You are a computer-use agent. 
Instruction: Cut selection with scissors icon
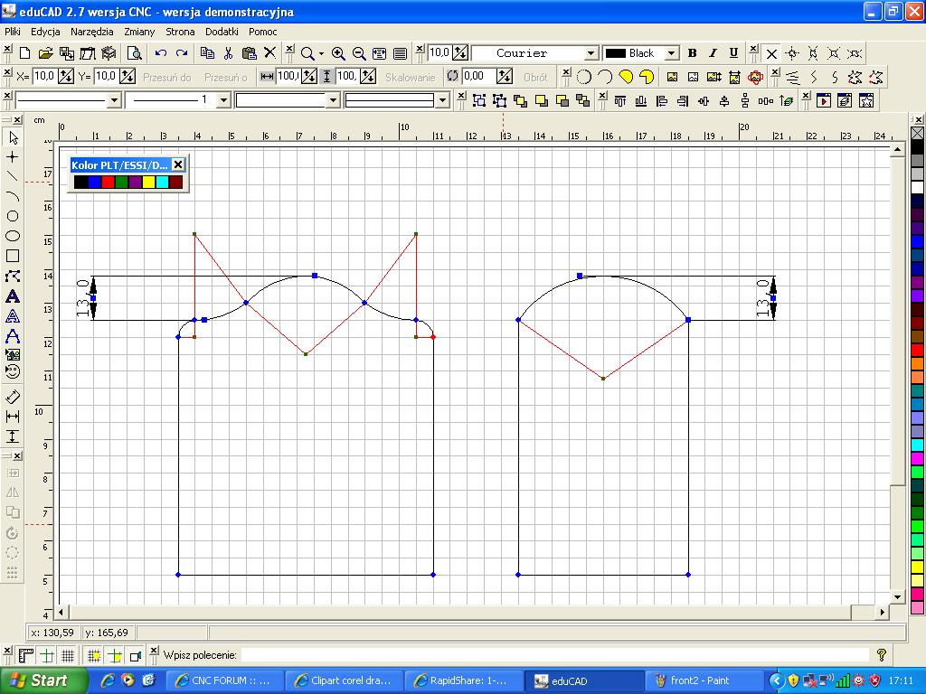pos(229,53)
